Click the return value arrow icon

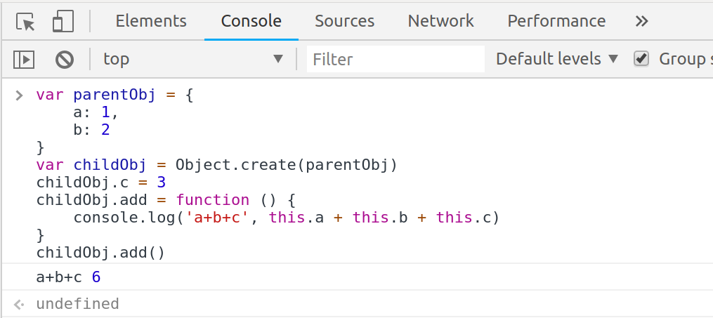pos(19,305)
